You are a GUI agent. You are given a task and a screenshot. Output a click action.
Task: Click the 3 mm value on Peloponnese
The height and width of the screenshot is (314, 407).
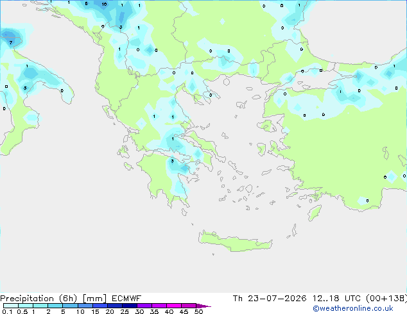172,161
